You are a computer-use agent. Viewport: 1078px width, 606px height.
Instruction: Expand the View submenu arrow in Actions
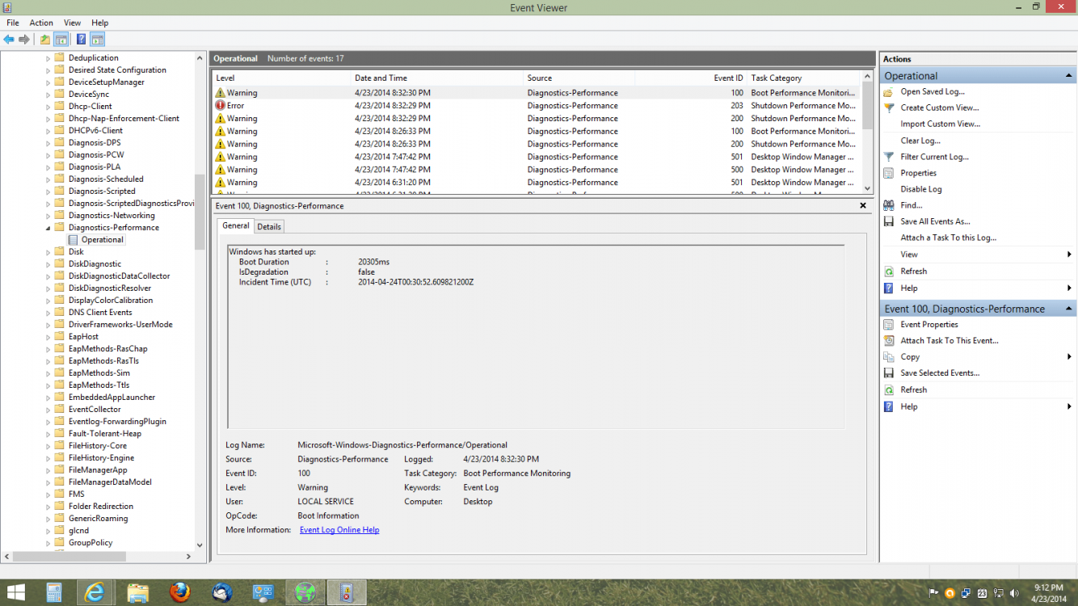1069,255
